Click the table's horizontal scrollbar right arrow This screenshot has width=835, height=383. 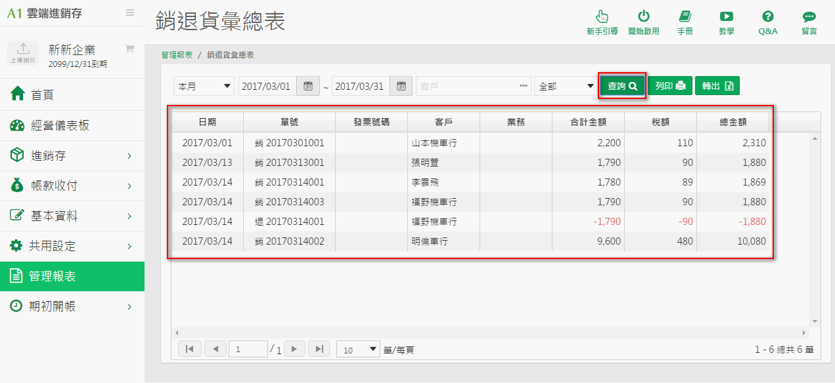click(x=804, y=333)
